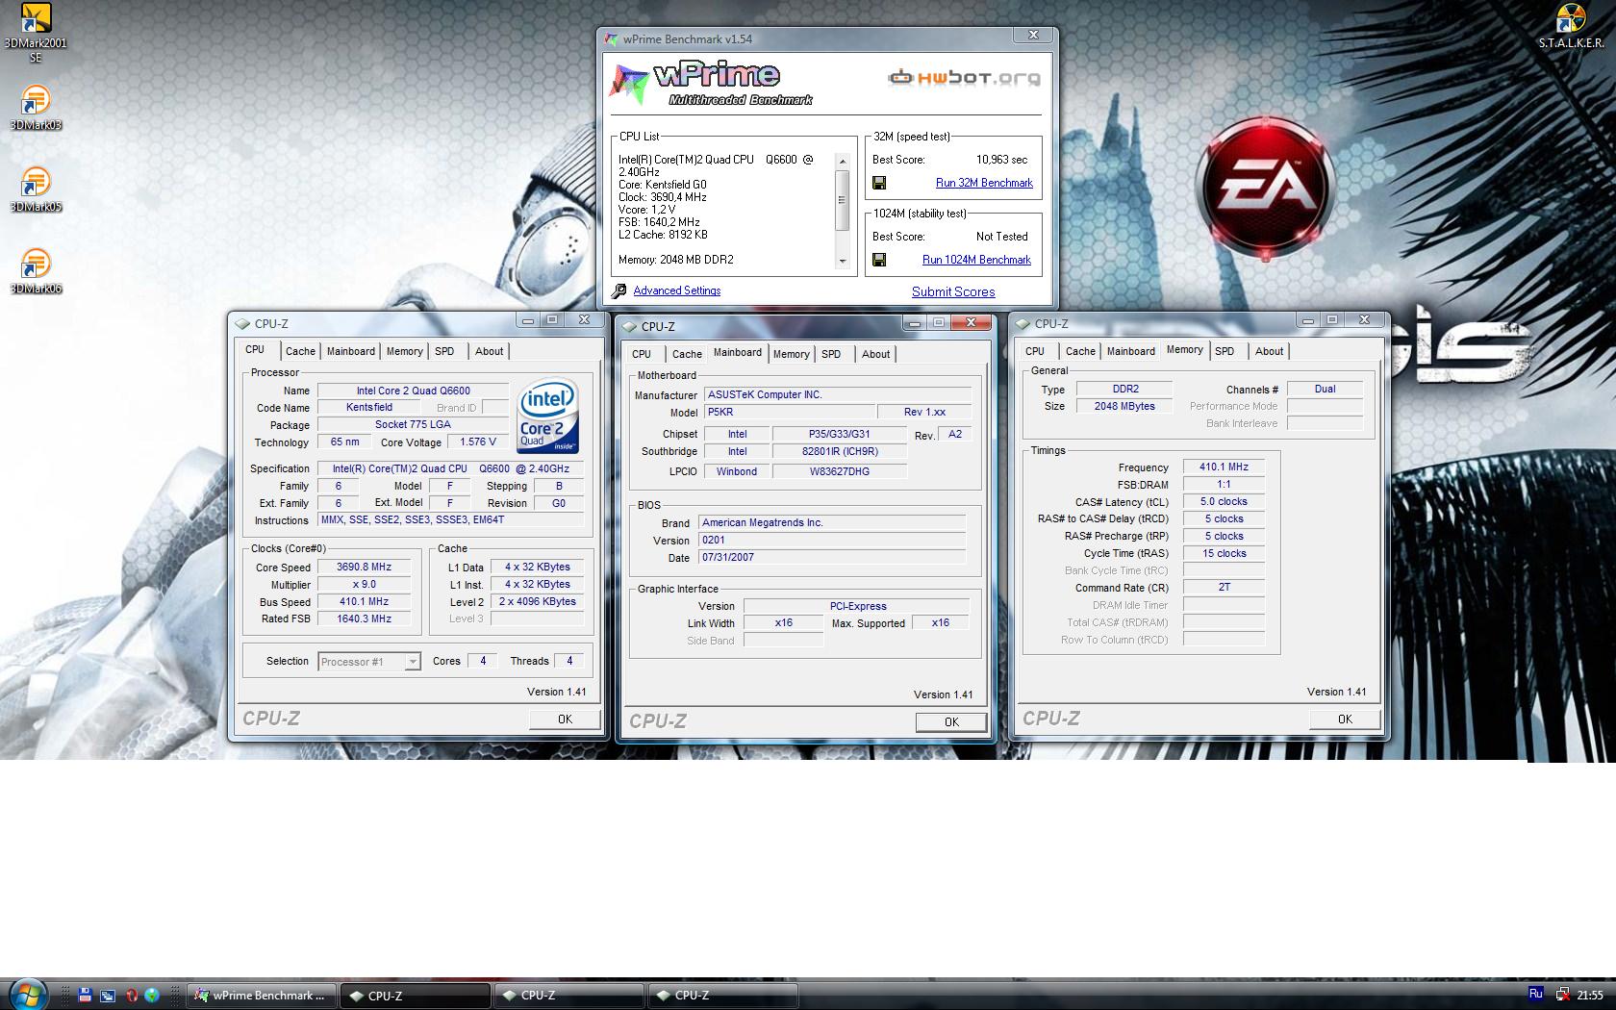Select SPD tab in middle CPU-Z window
1616x1010 pixels.
(831, 354)
